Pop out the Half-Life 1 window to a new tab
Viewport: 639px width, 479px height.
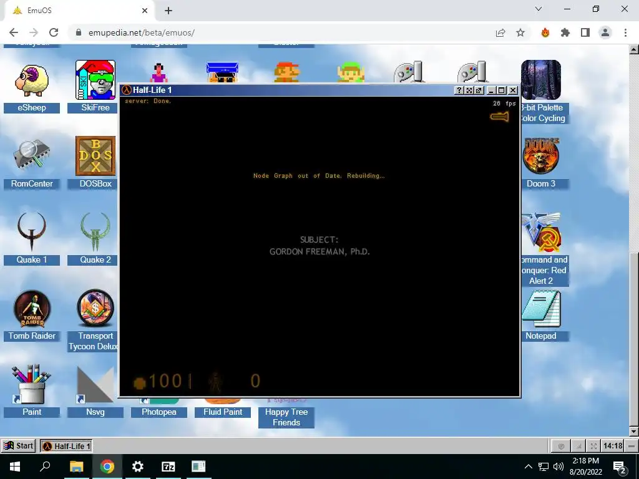pos(479,90)
